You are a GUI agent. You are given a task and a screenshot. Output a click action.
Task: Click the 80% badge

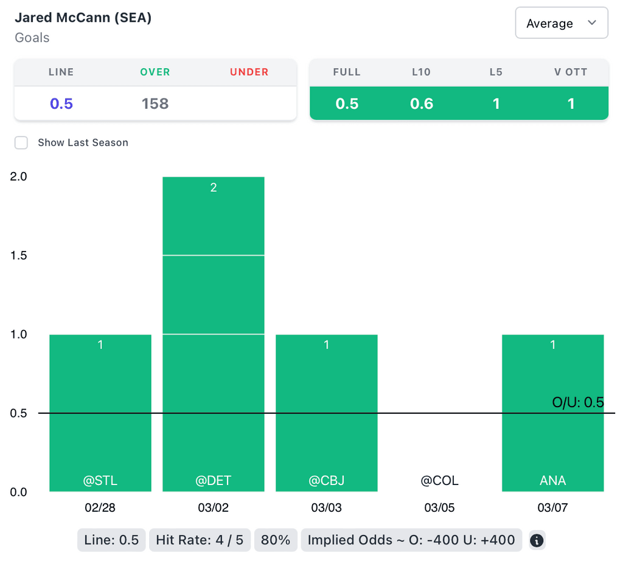[x=276, y=540]
